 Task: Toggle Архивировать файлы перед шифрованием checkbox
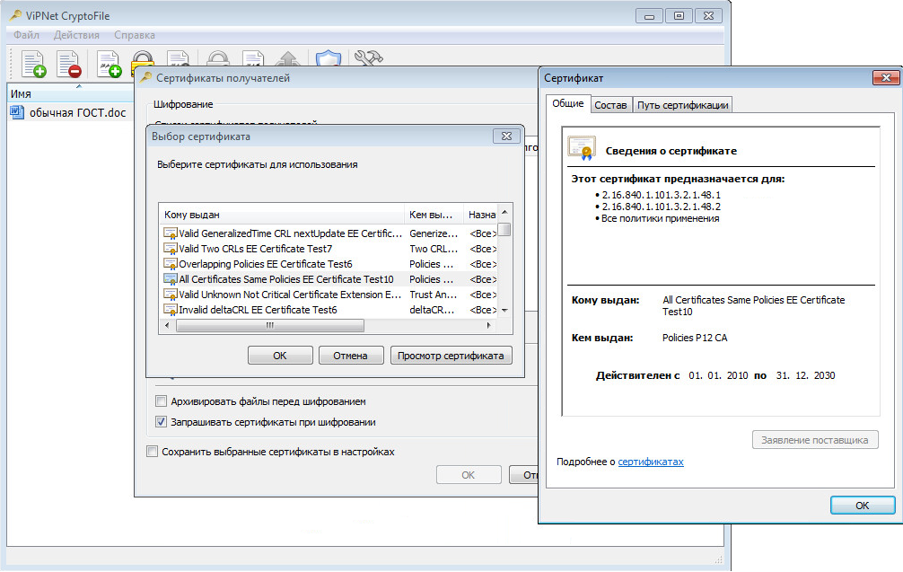click(x=162, y=400)
